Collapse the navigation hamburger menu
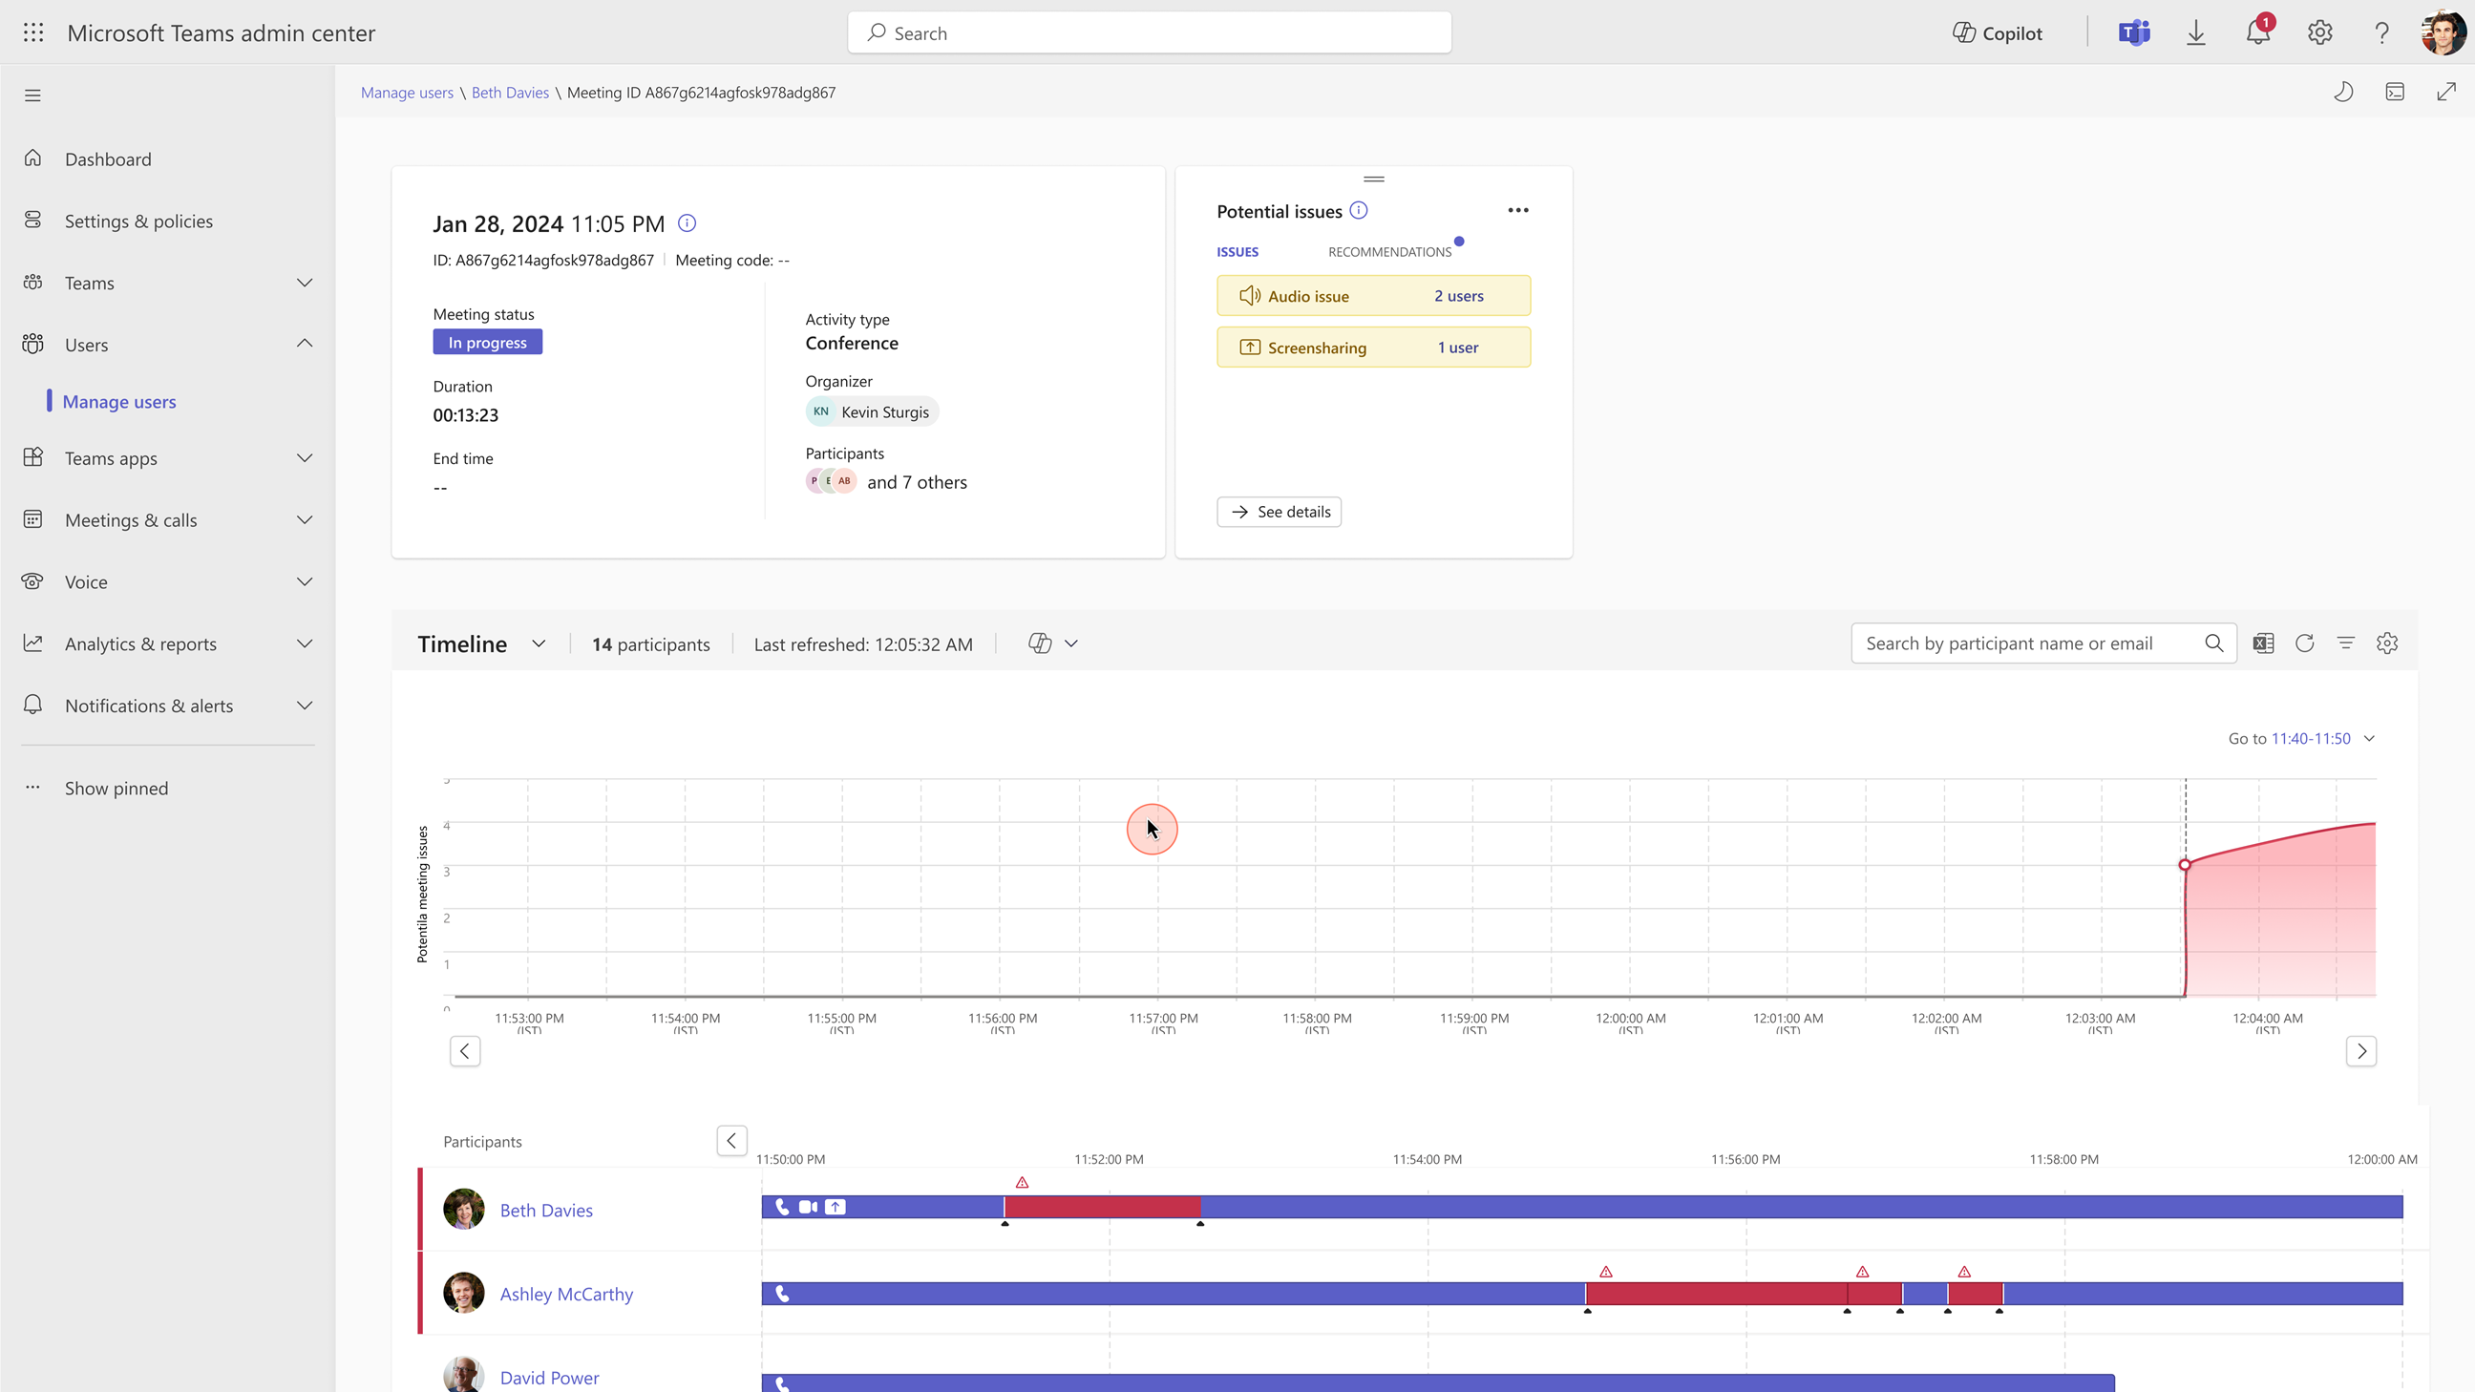 32,95
